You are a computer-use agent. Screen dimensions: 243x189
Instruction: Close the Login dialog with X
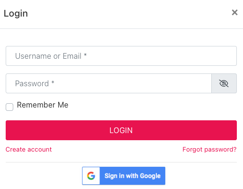click(234, 12)
